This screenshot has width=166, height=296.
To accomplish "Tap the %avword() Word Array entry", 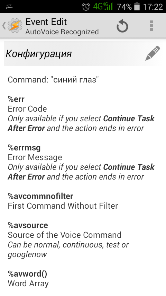I will [x=28, y=279].
